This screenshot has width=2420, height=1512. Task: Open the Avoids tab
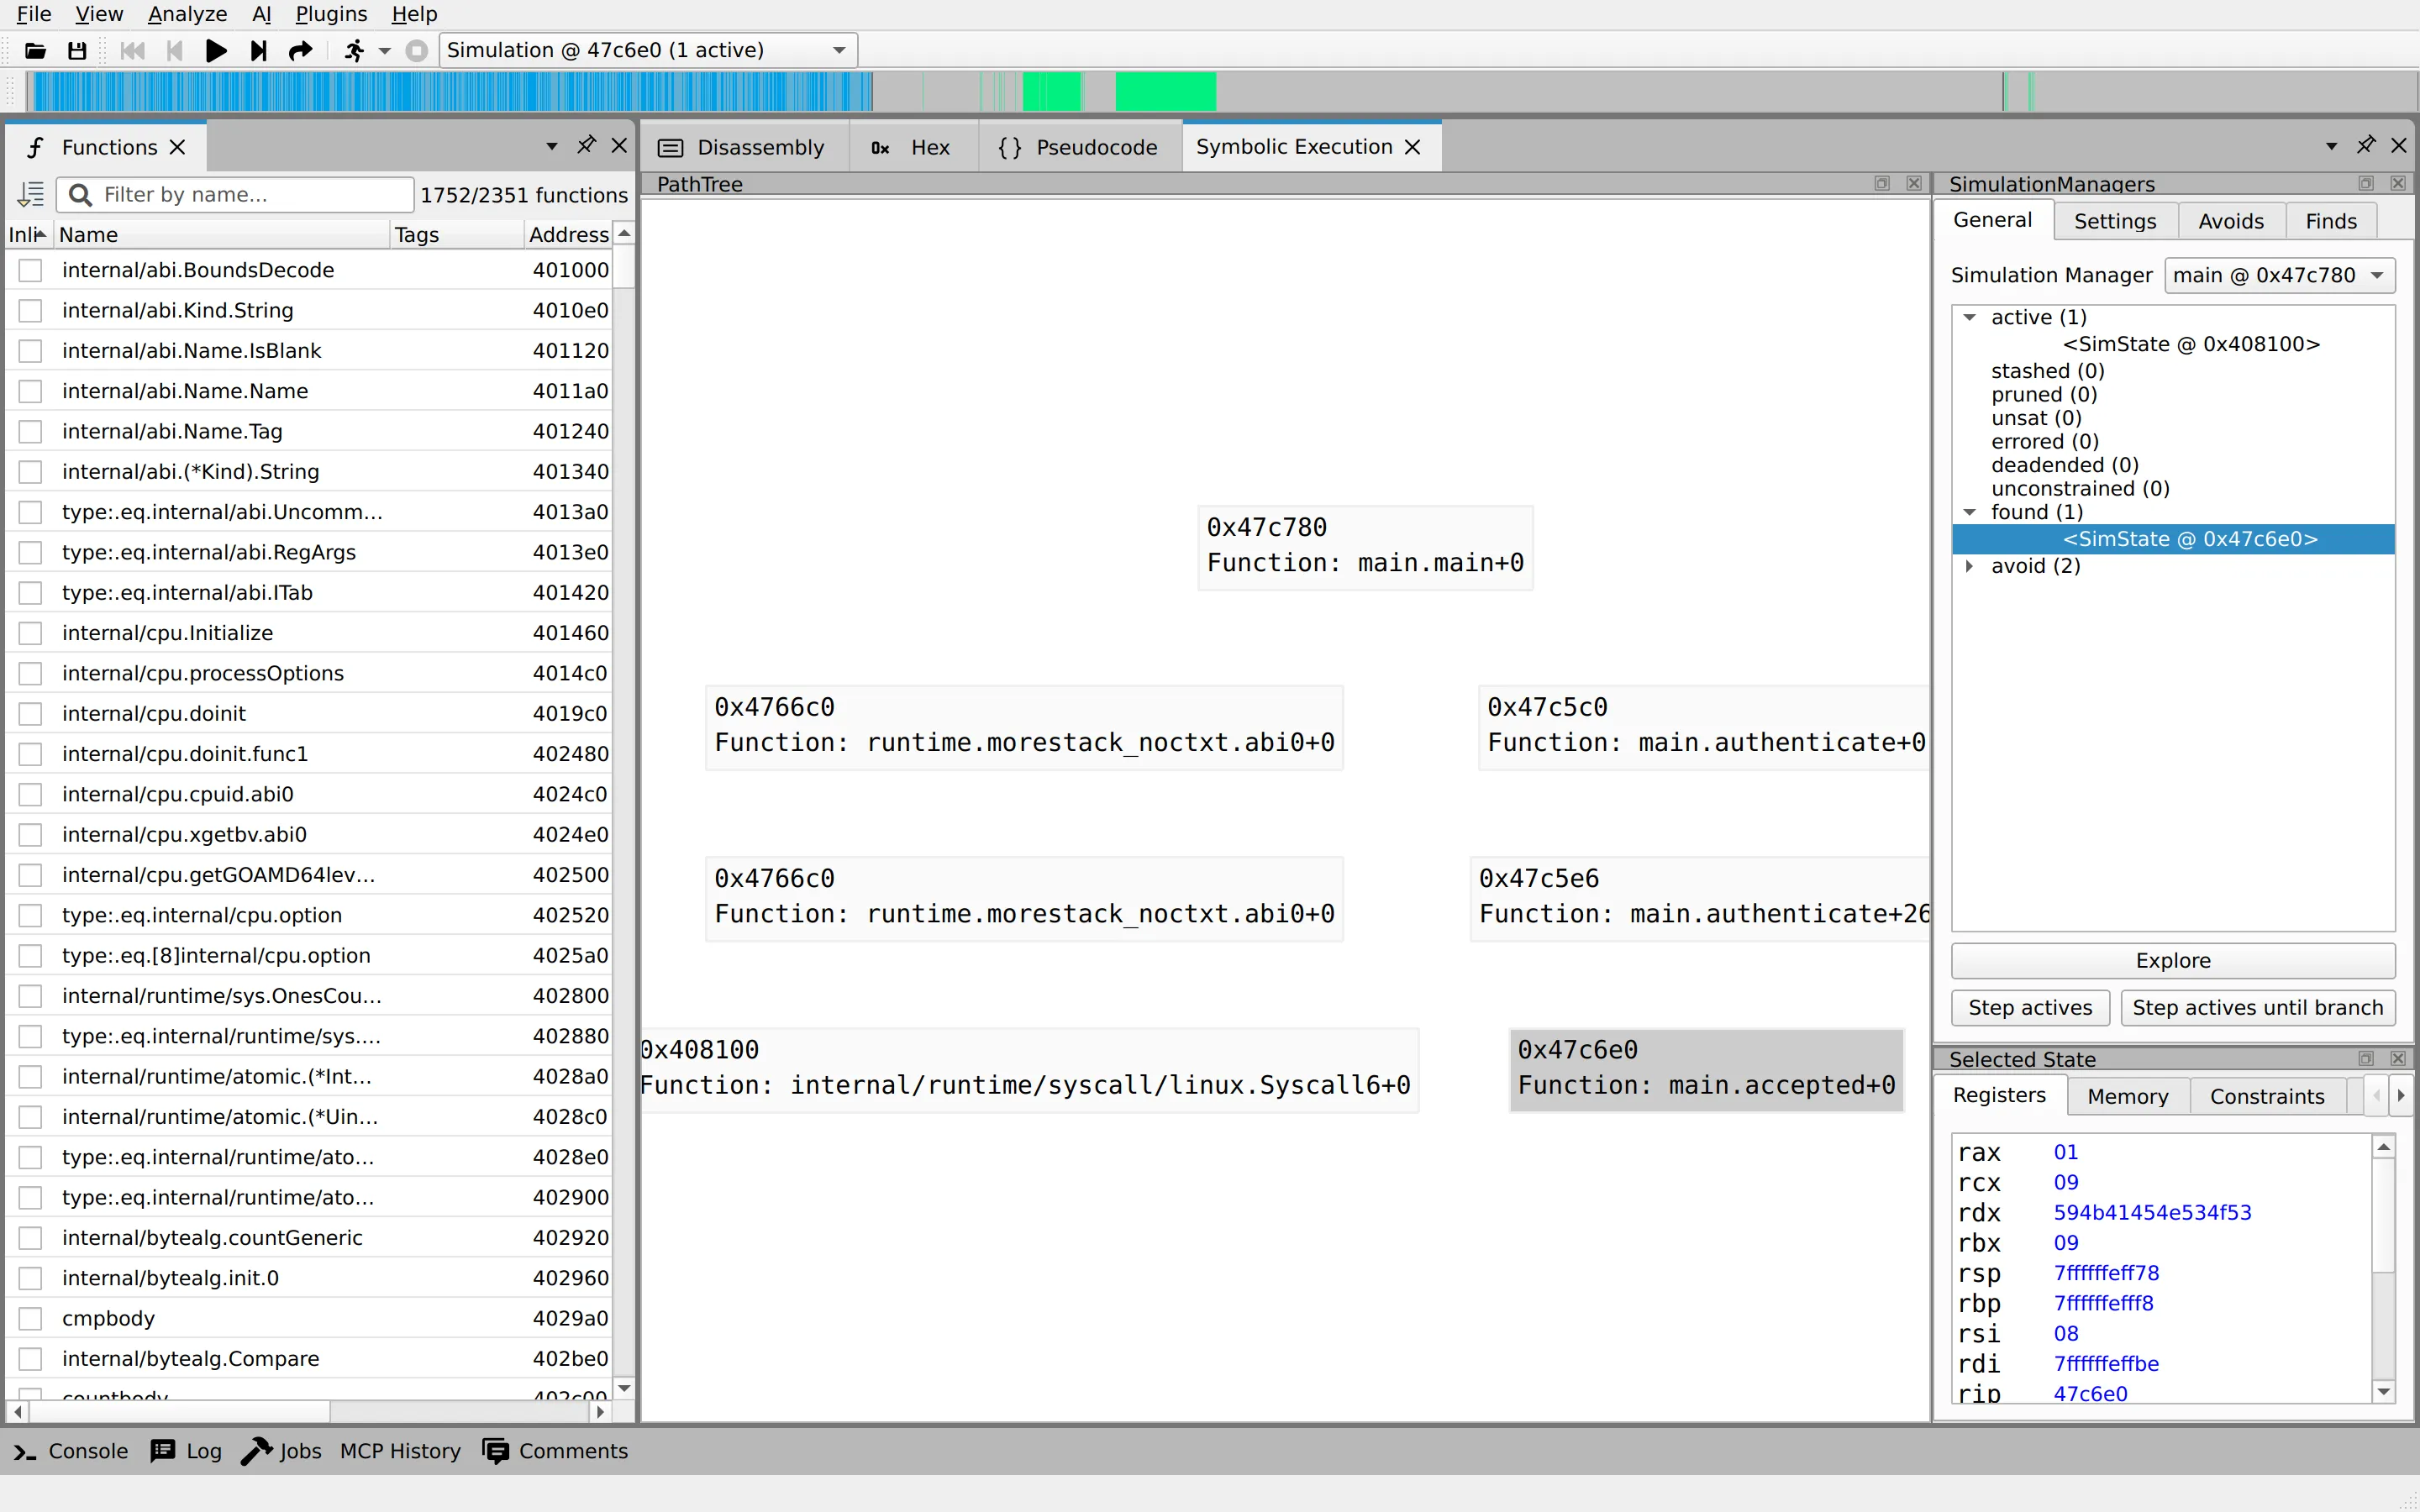pos(2230,221)
